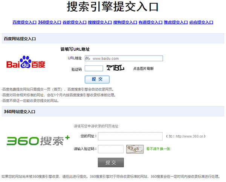Click the 点击图片刷新 hint text
Image resolution: width=226 pixels, height=182 pixels.
coord(144,68)
